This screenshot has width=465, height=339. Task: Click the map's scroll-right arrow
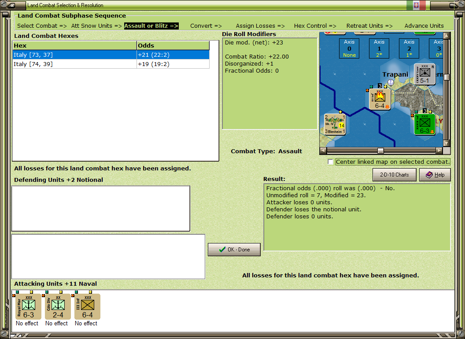(439, 151)
